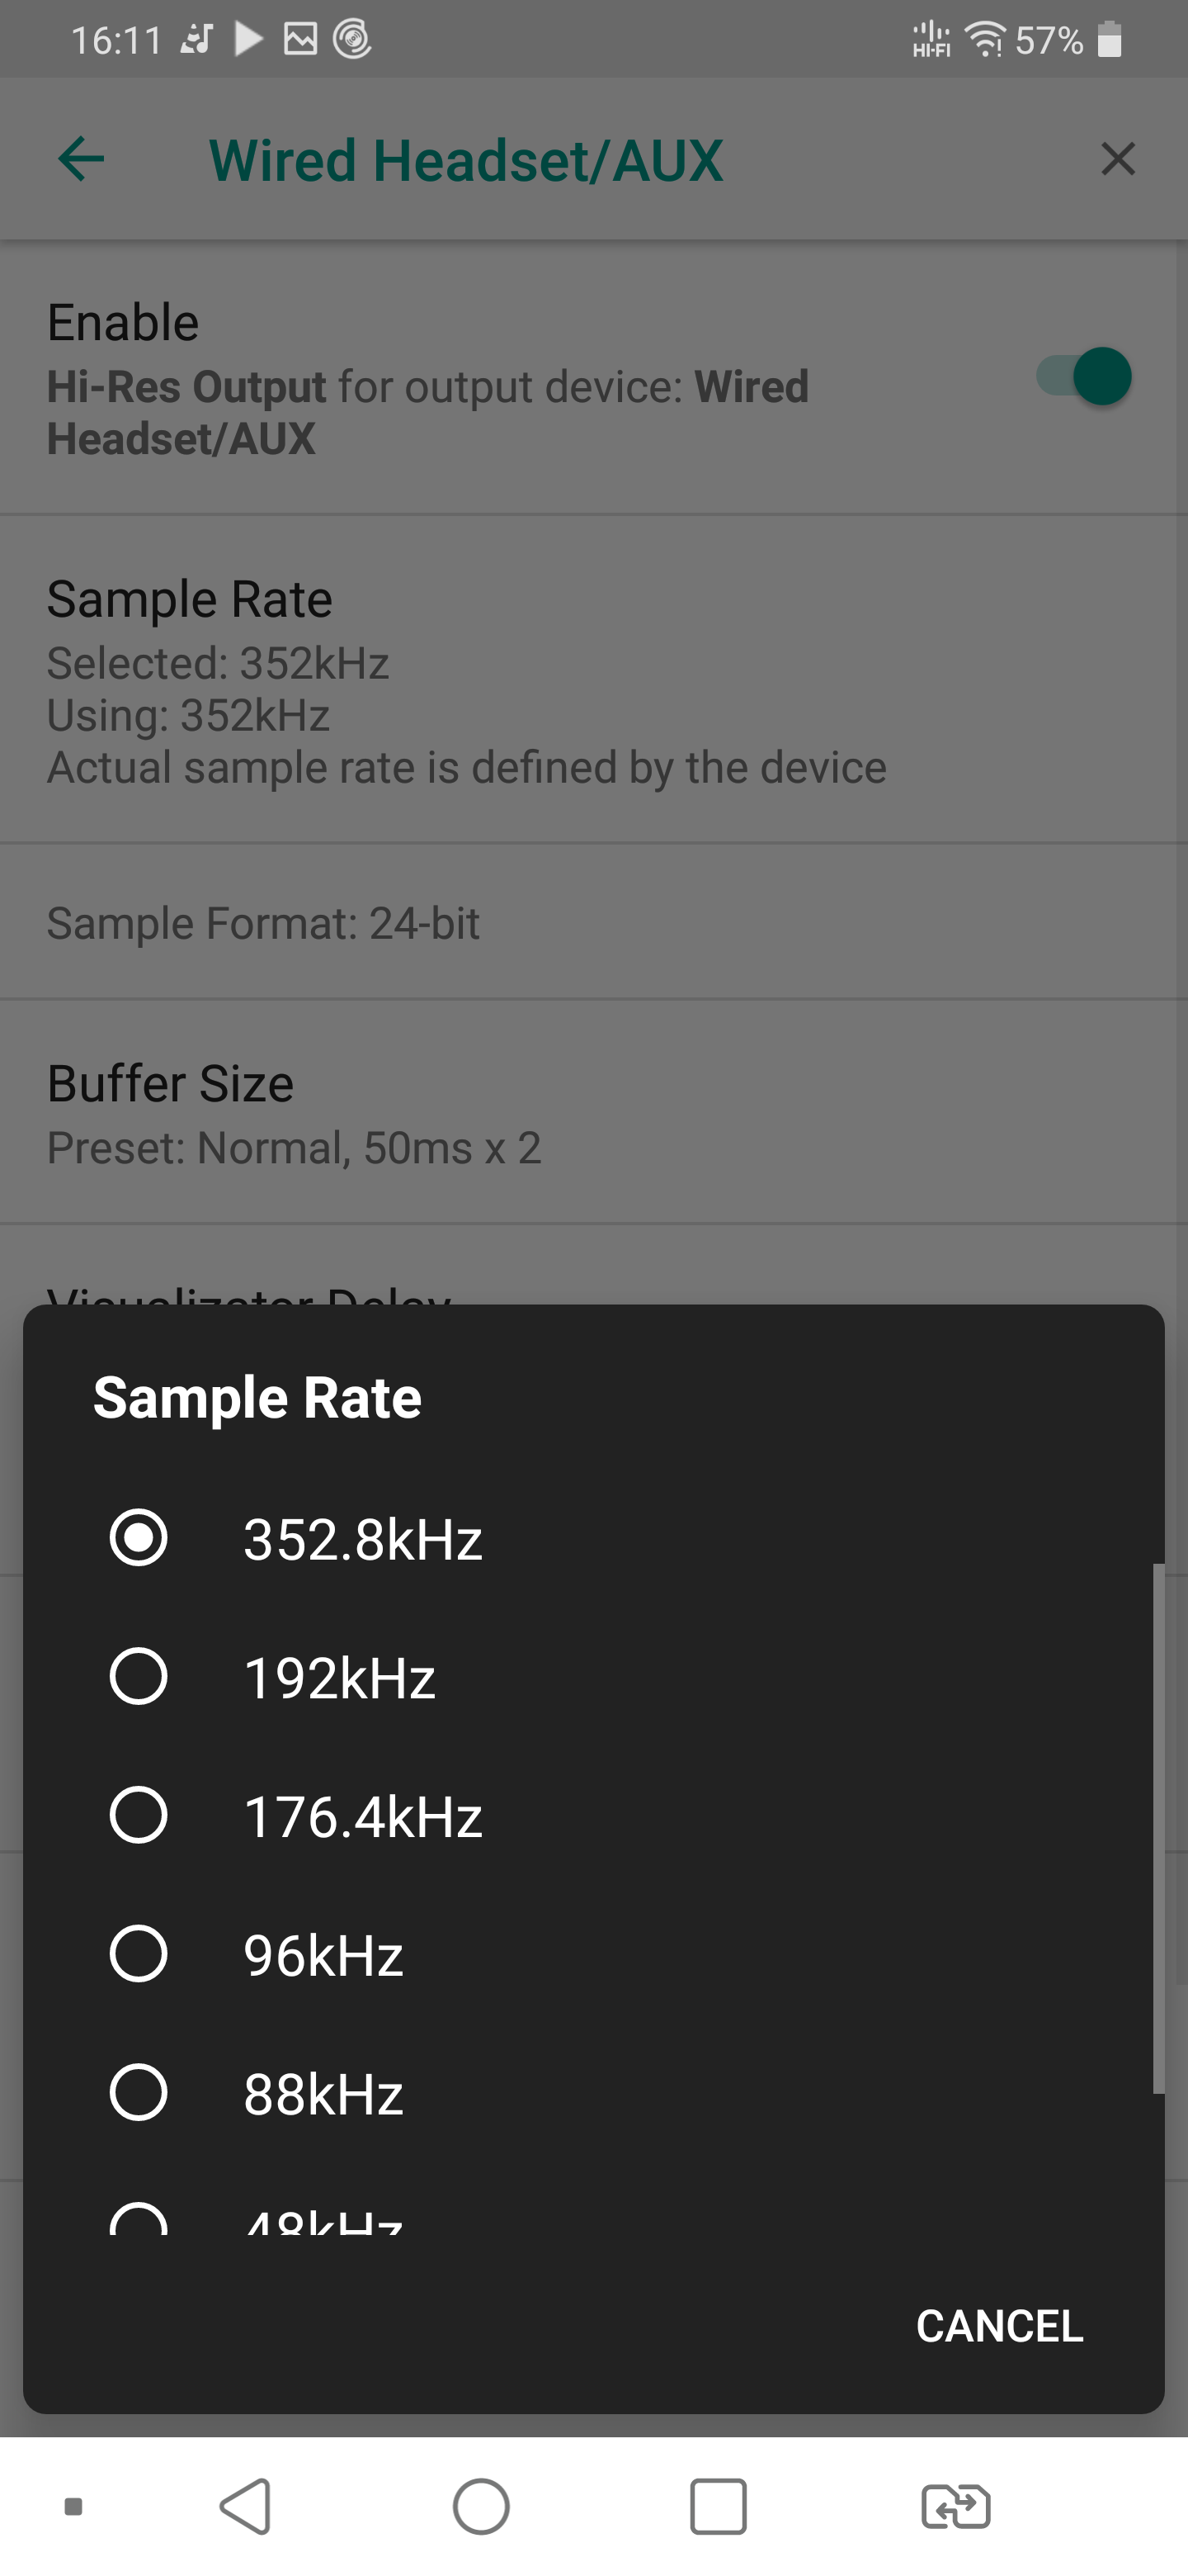This screenshot has width=1188, height=2576.
Task: Select the 88kHz radio option
Action: (139, 2093)
